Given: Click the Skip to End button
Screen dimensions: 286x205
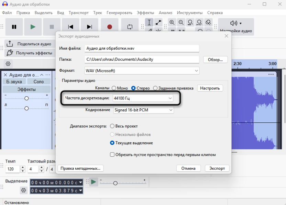Looking at the screenshot, I should coord(89,27).
